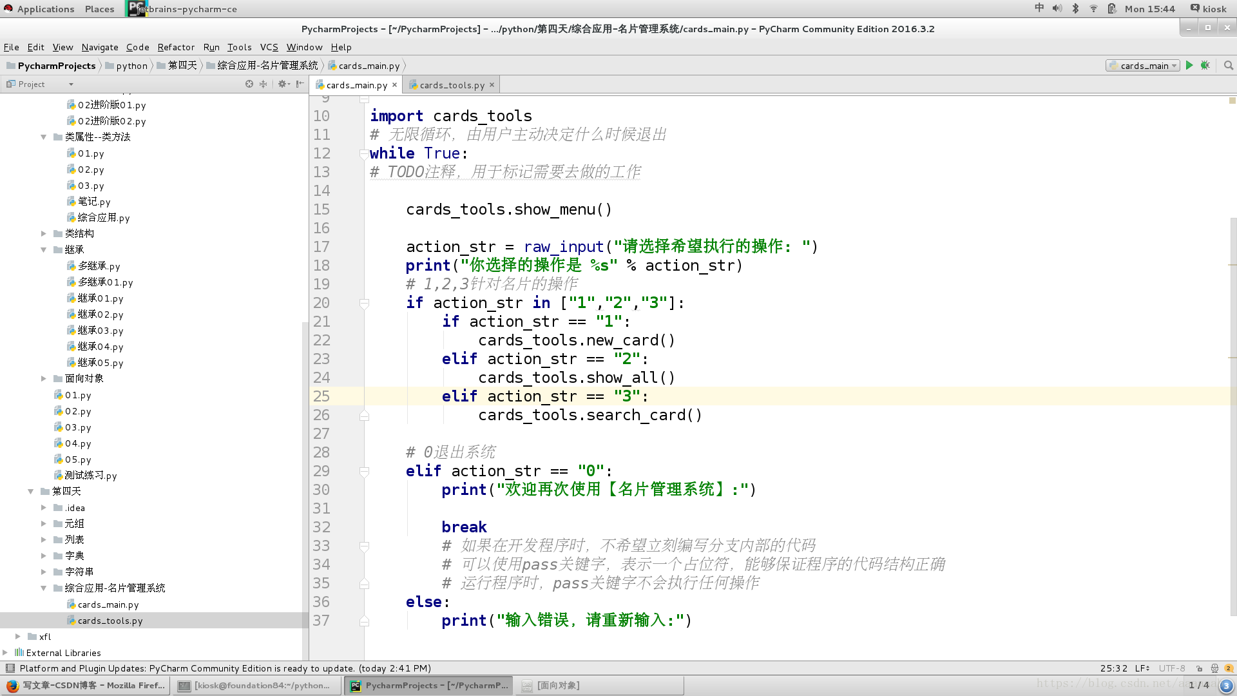Collapse the 第四天 folder
Screen dimensions: 1237x696
pos(31,491)
